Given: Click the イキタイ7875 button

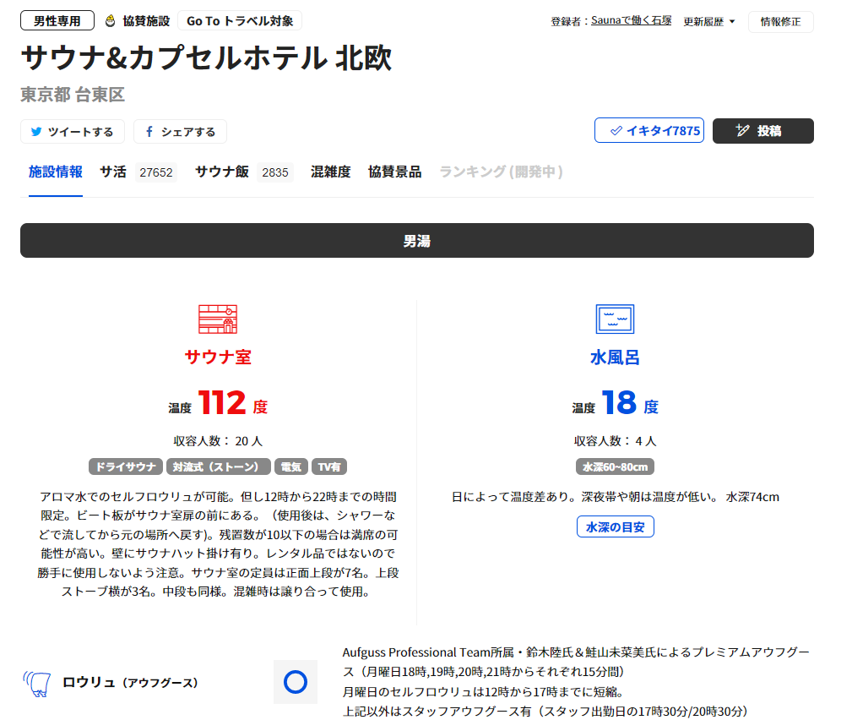Looking at the screenshot, I should point(649,130).
